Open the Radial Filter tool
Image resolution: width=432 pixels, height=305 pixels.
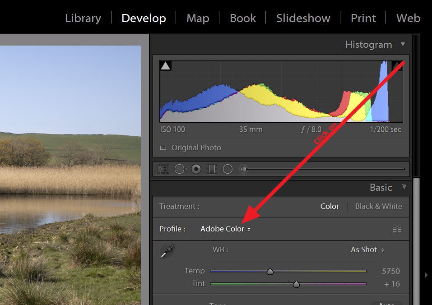tap(228, 169)
